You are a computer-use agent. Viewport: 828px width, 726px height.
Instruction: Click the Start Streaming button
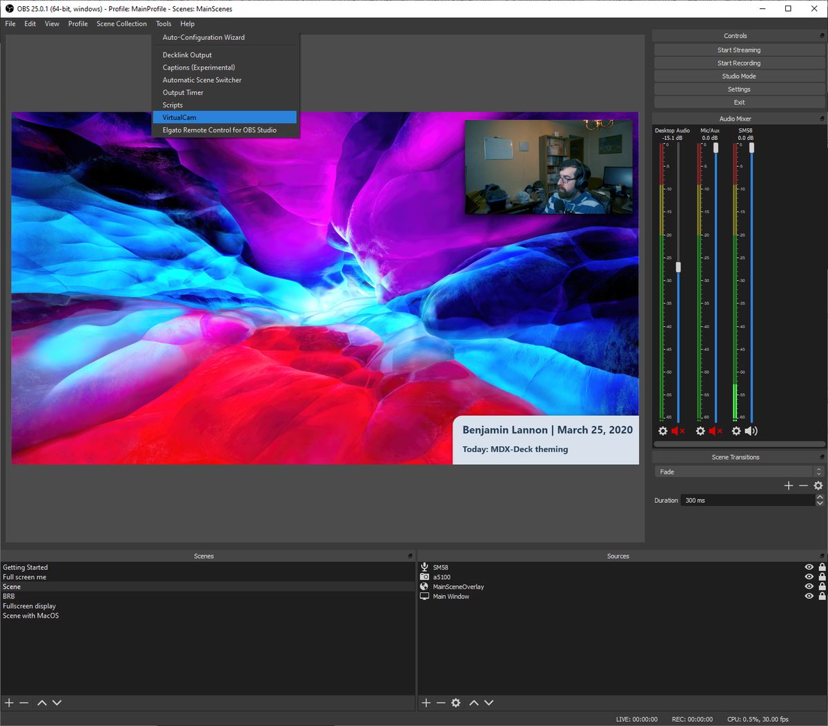pyautogui.click(x=738, y=50)
